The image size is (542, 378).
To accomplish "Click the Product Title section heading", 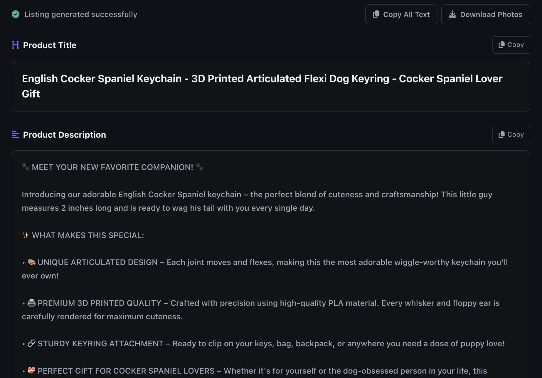I will coord(50,45).
